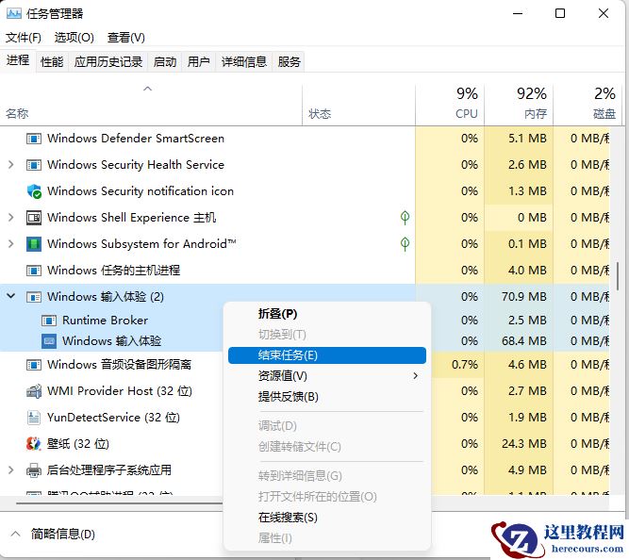This screenshot has height=560, width=629.
Task: Sort by CPU column header
Action: click(x=450, y=105)
